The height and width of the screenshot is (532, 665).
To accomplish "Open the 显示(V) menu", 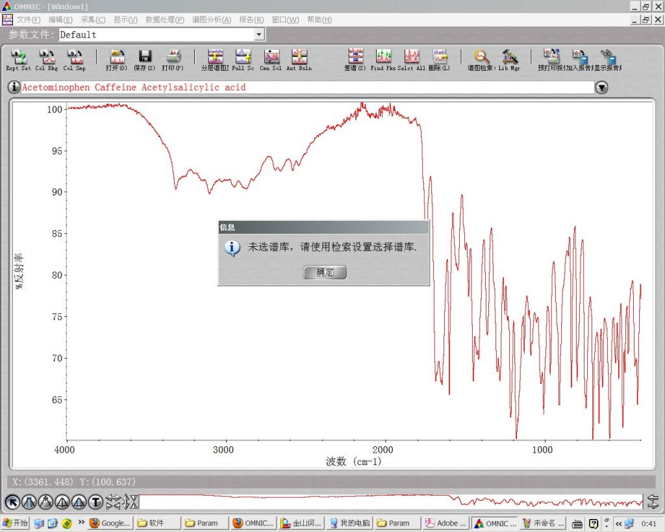I will click(x=125, y=20).
